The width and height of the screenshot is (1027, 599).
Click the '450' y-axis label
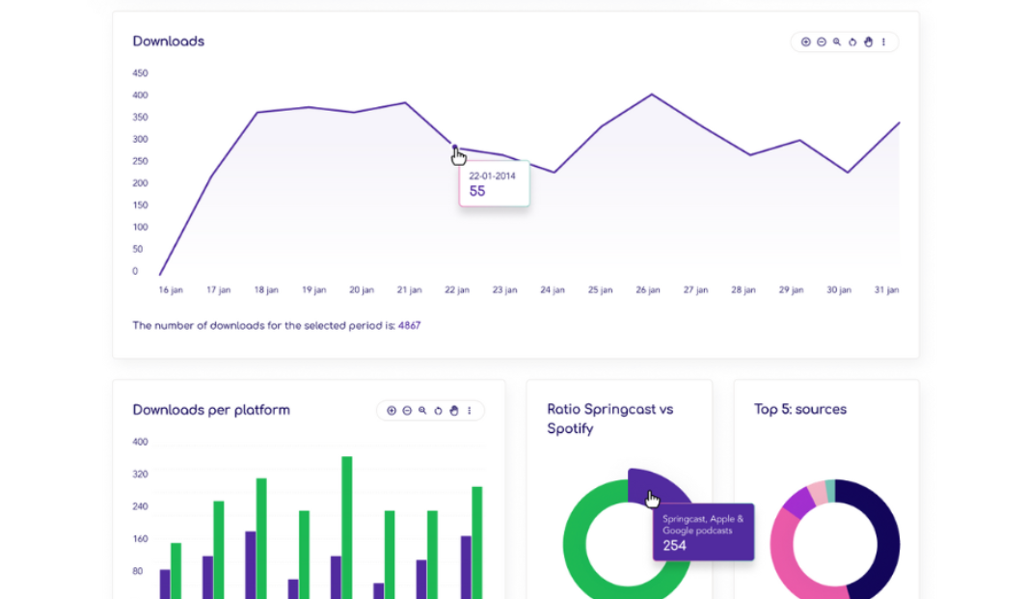click(140, 72)
